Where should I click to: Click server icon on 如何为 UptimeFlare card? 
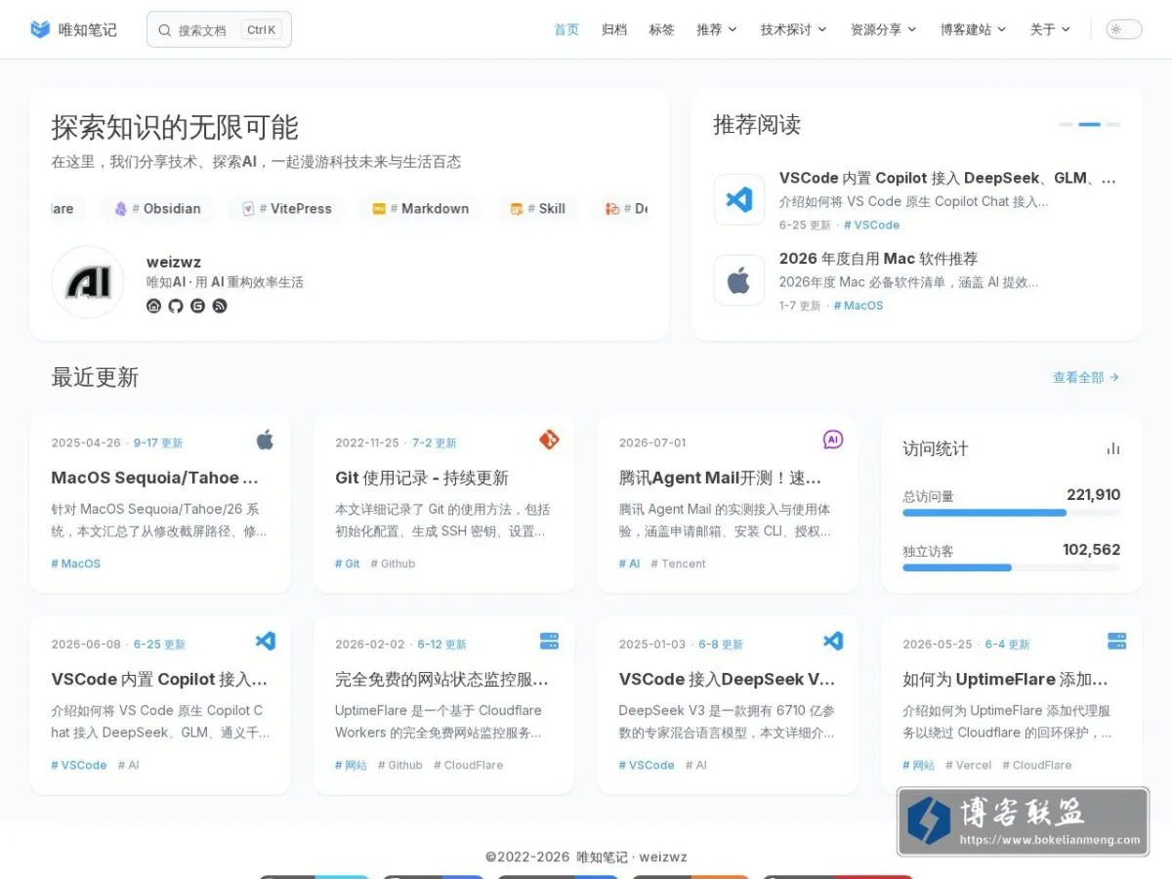tap(1117, 641)
